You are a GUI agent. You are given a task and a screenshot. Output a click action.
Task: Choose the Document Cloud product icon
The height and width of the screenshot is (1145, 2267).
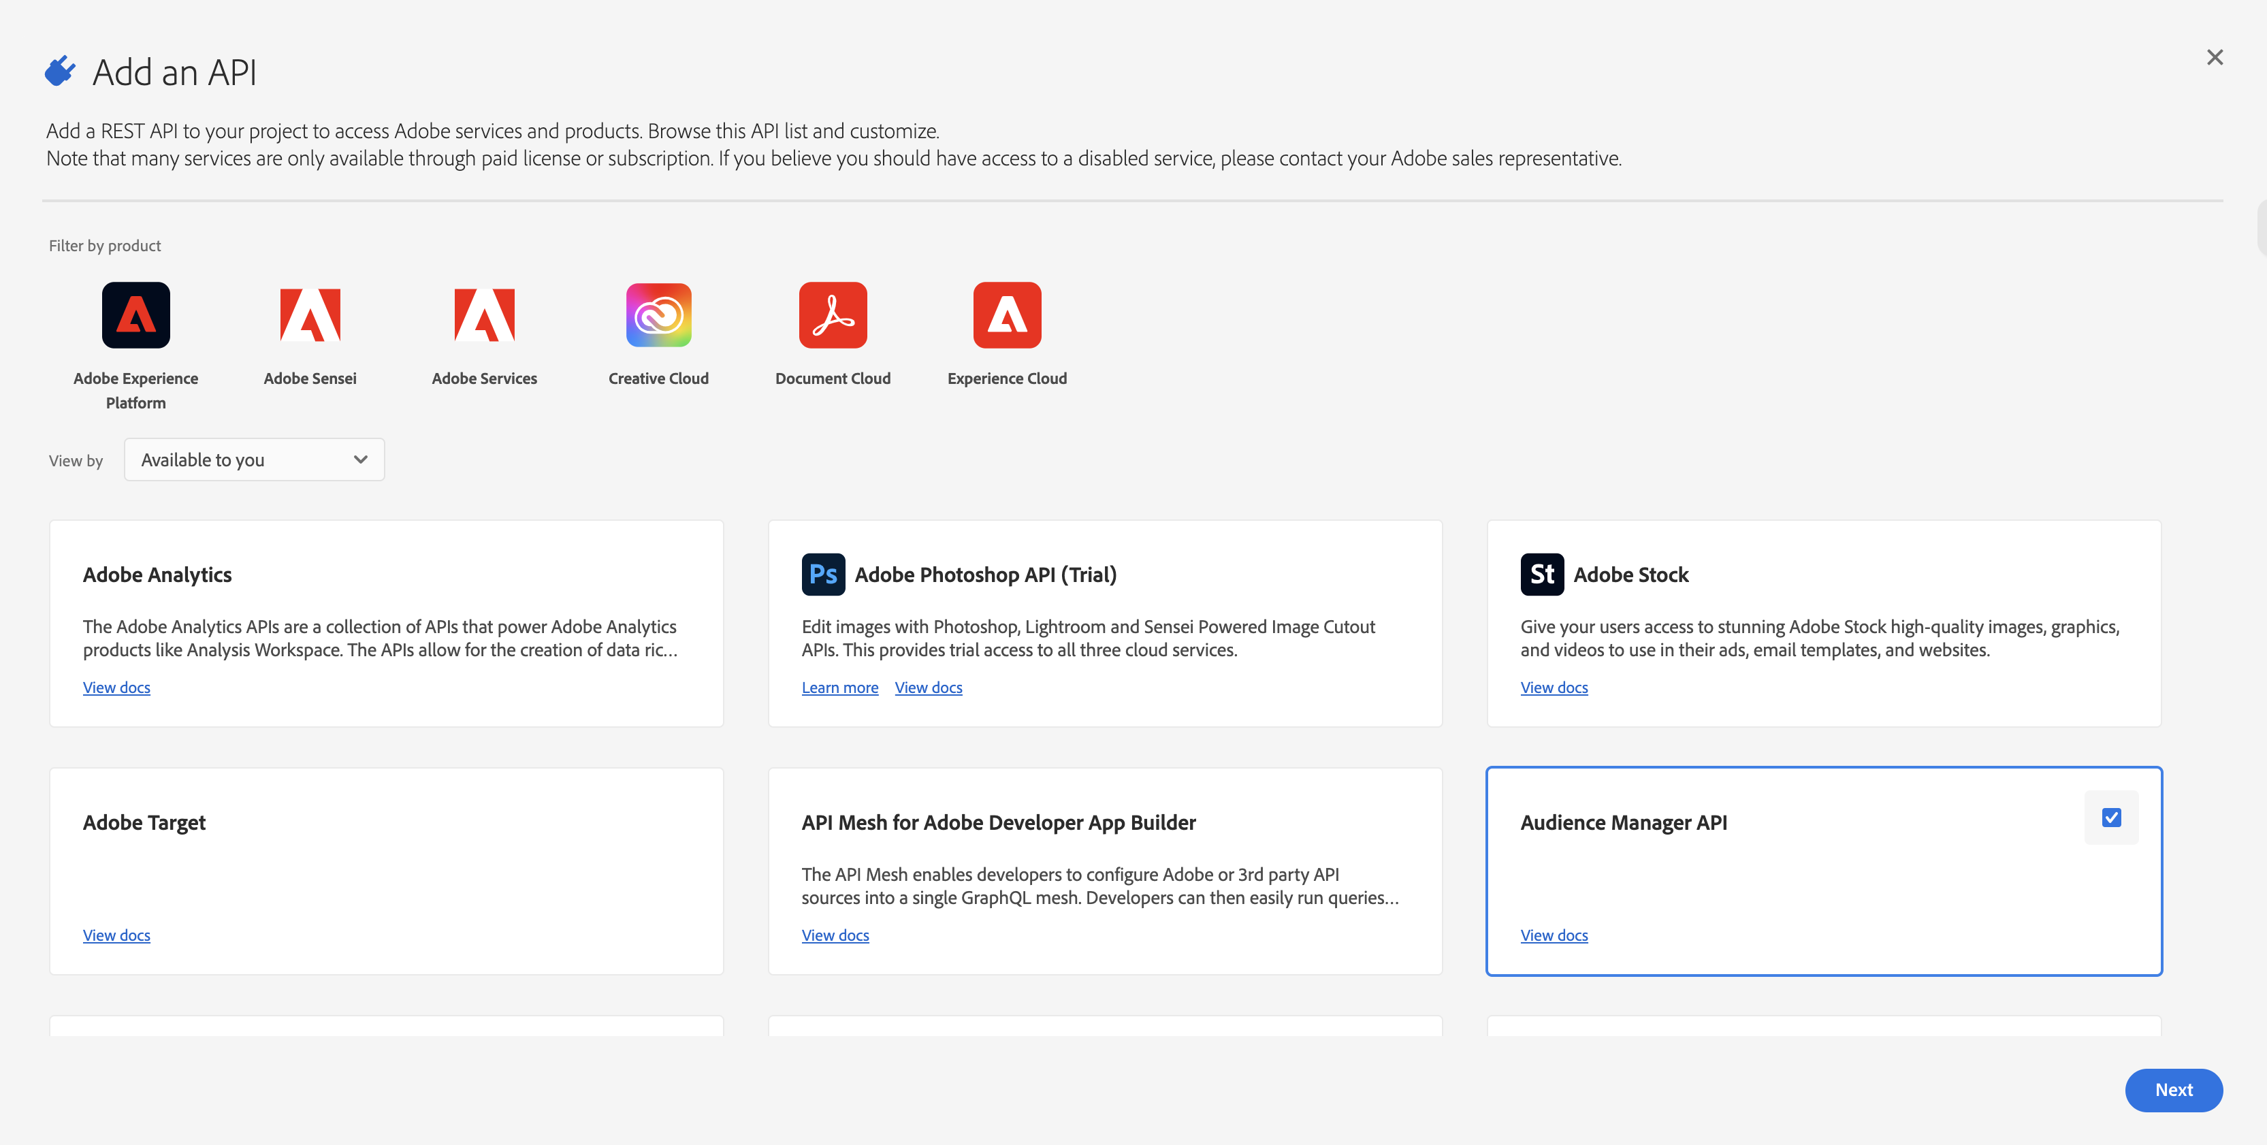pos(833,315)
